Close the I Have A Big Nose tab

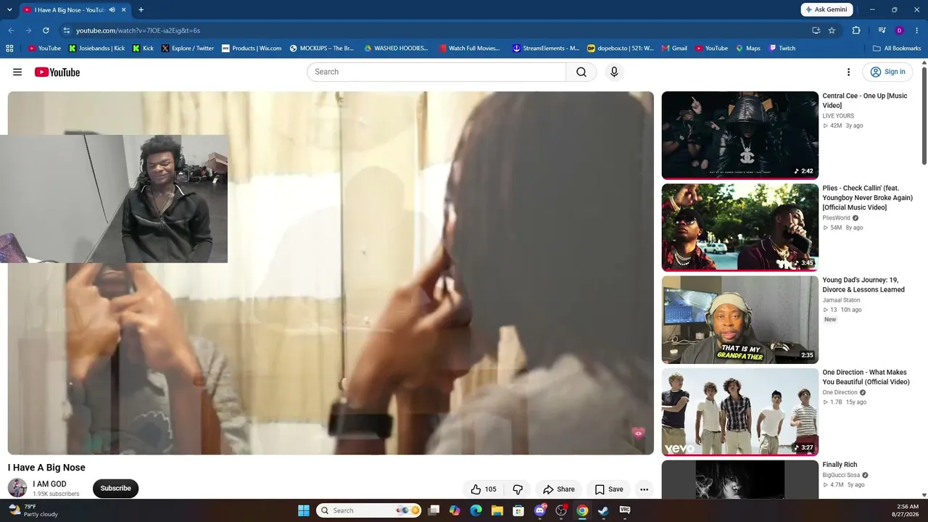pyautogui.click(x=124, y=9)
